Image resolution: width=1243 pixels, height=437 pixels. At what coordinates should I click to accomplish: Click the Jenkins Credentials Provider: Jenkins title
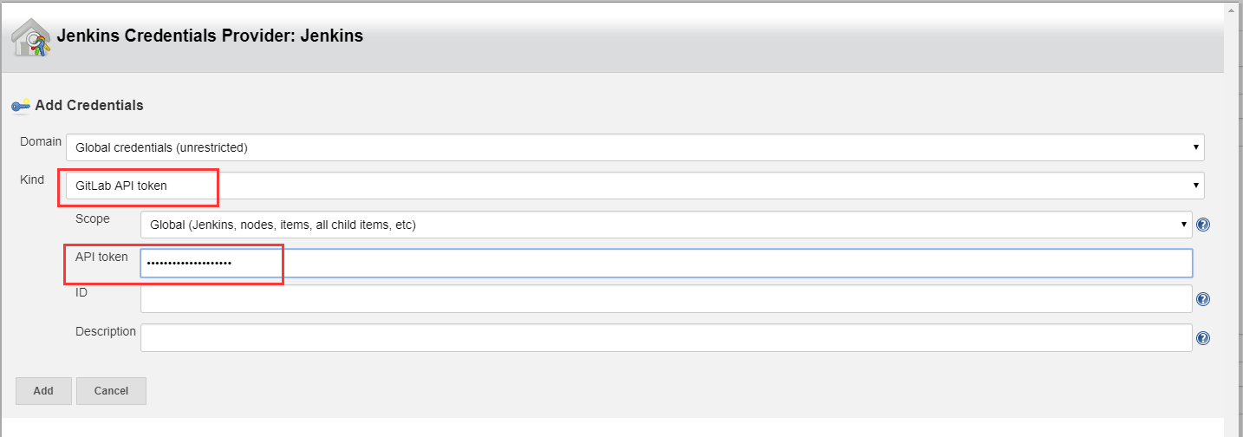(210, 36)
